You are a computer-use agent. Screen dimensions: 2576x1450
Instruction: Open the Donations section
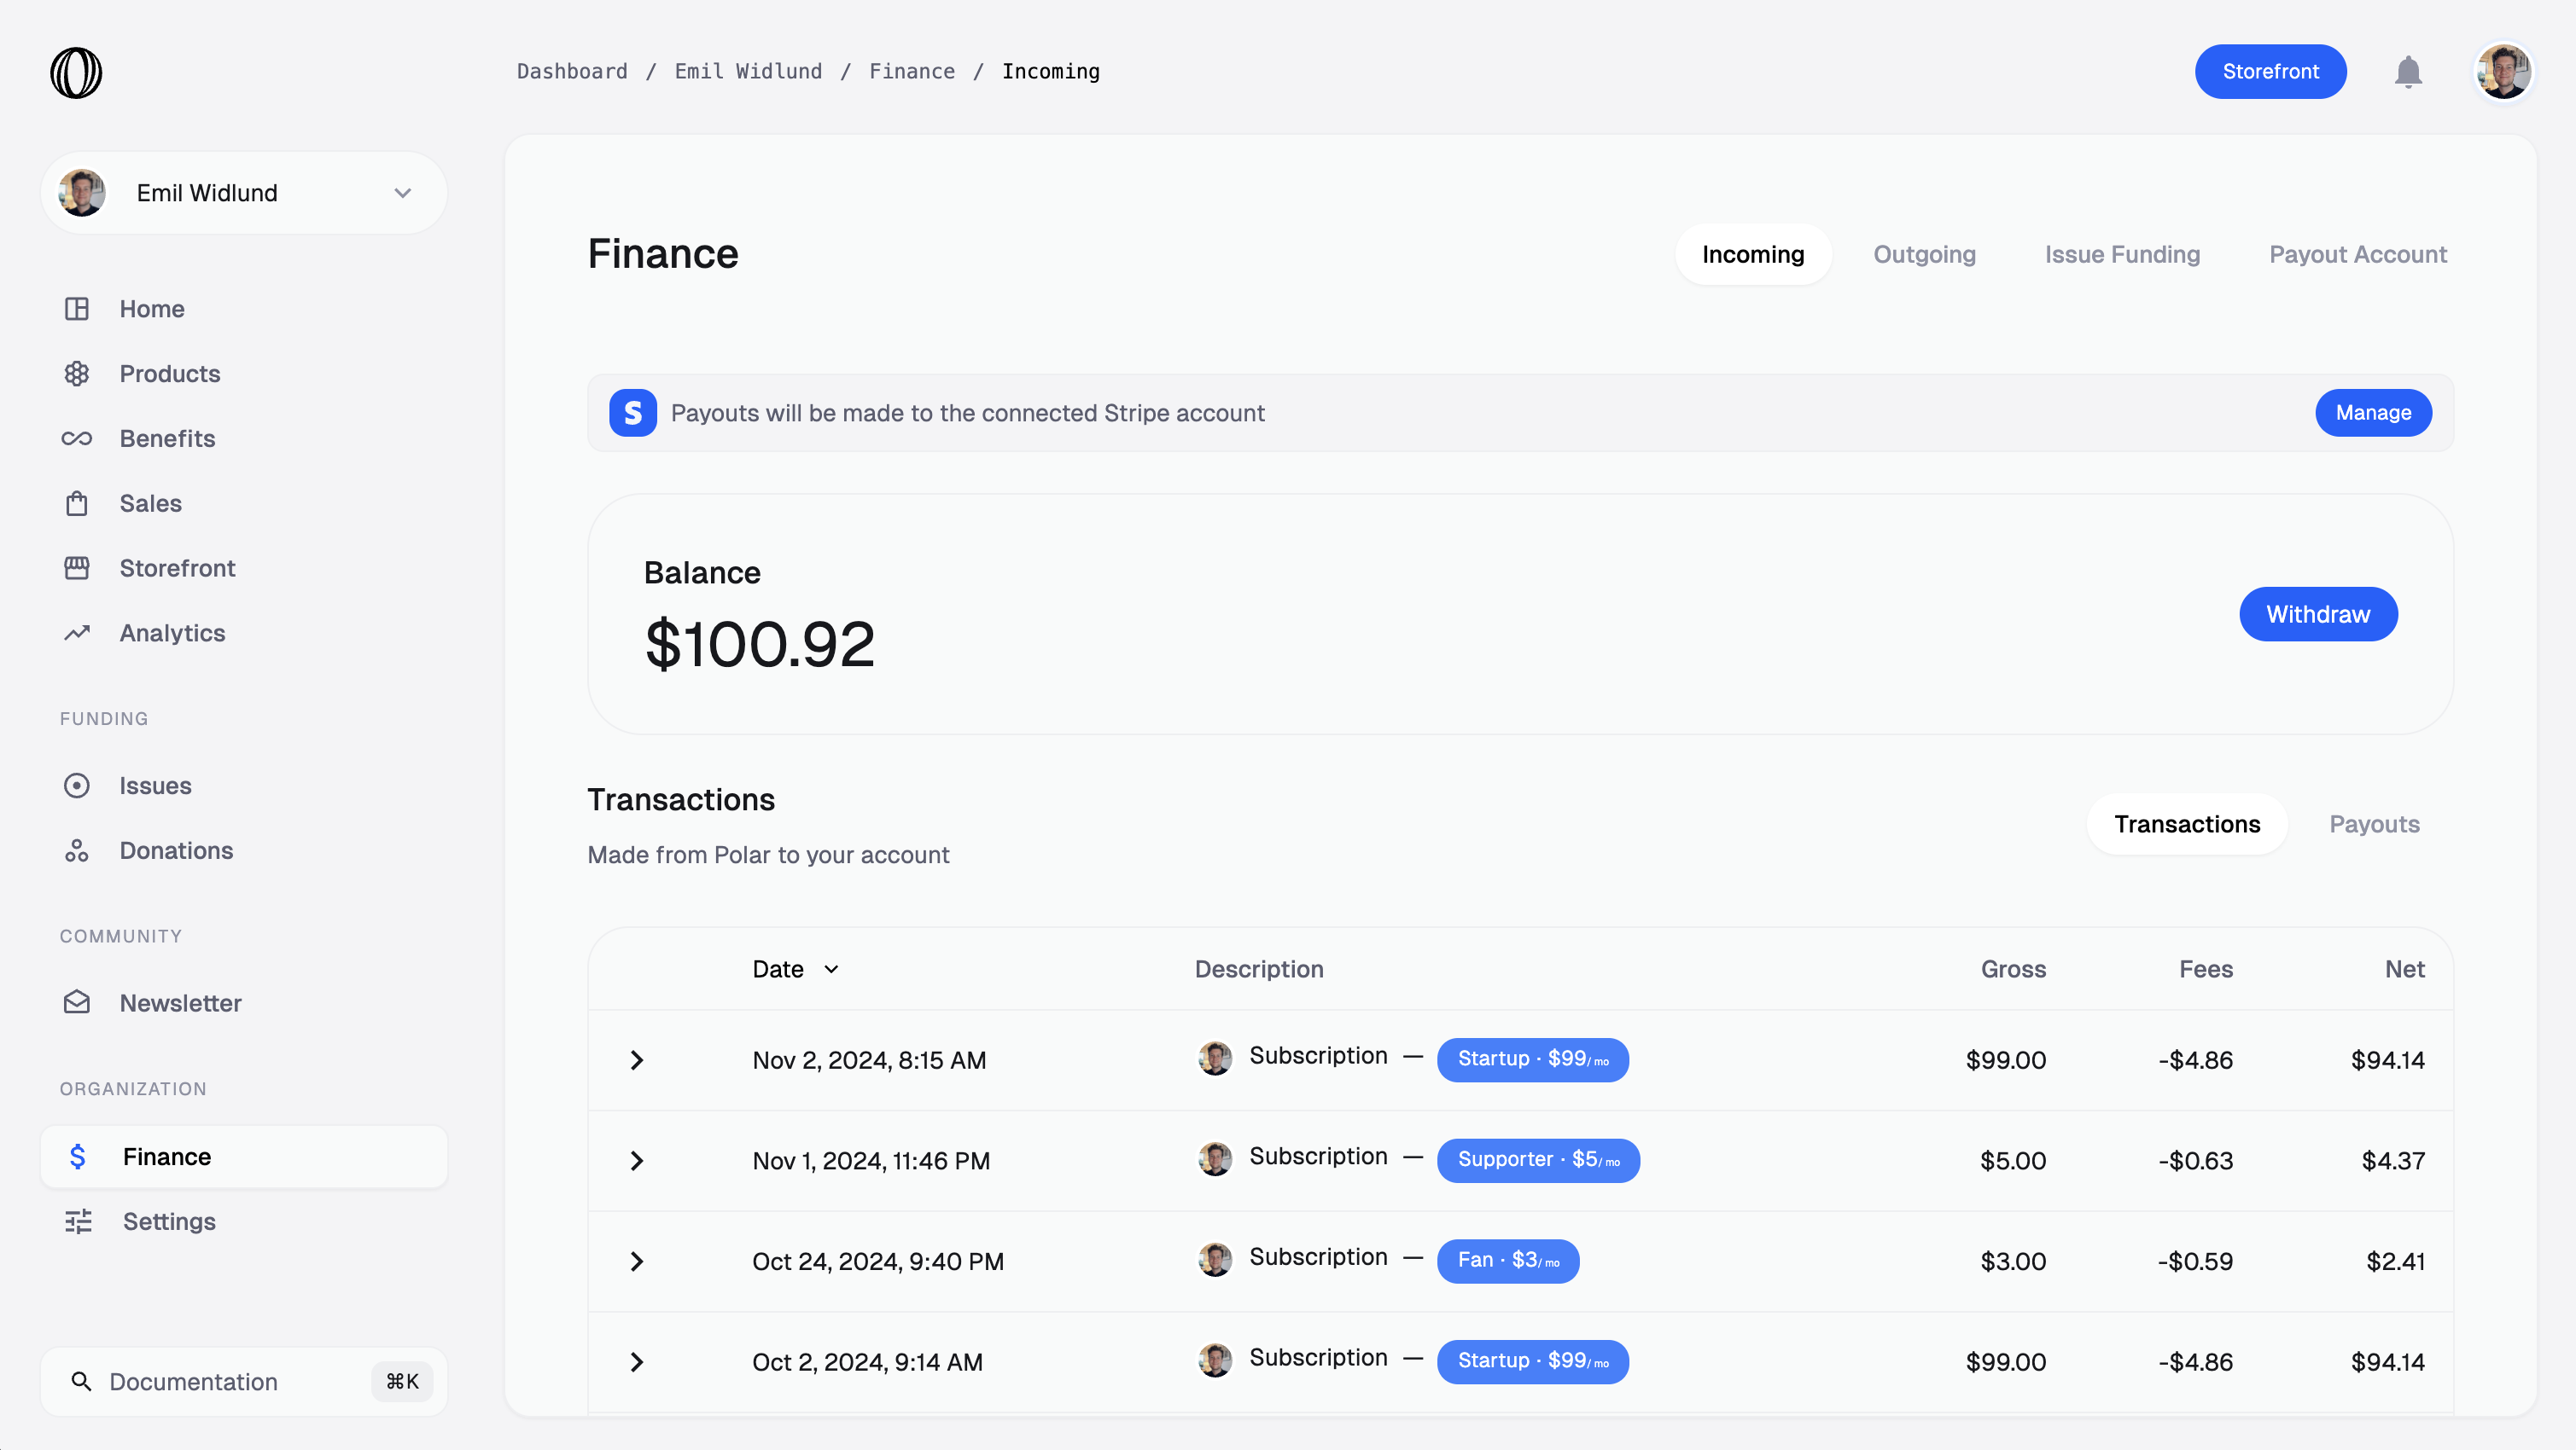pyautogui.click(x=176, y=850)
